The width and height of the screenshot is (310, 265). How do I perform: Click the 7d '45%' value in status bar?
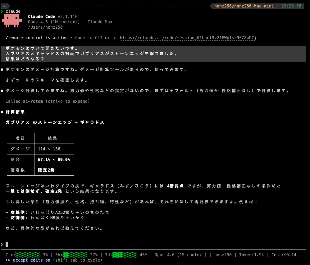(x=144, y=255)
